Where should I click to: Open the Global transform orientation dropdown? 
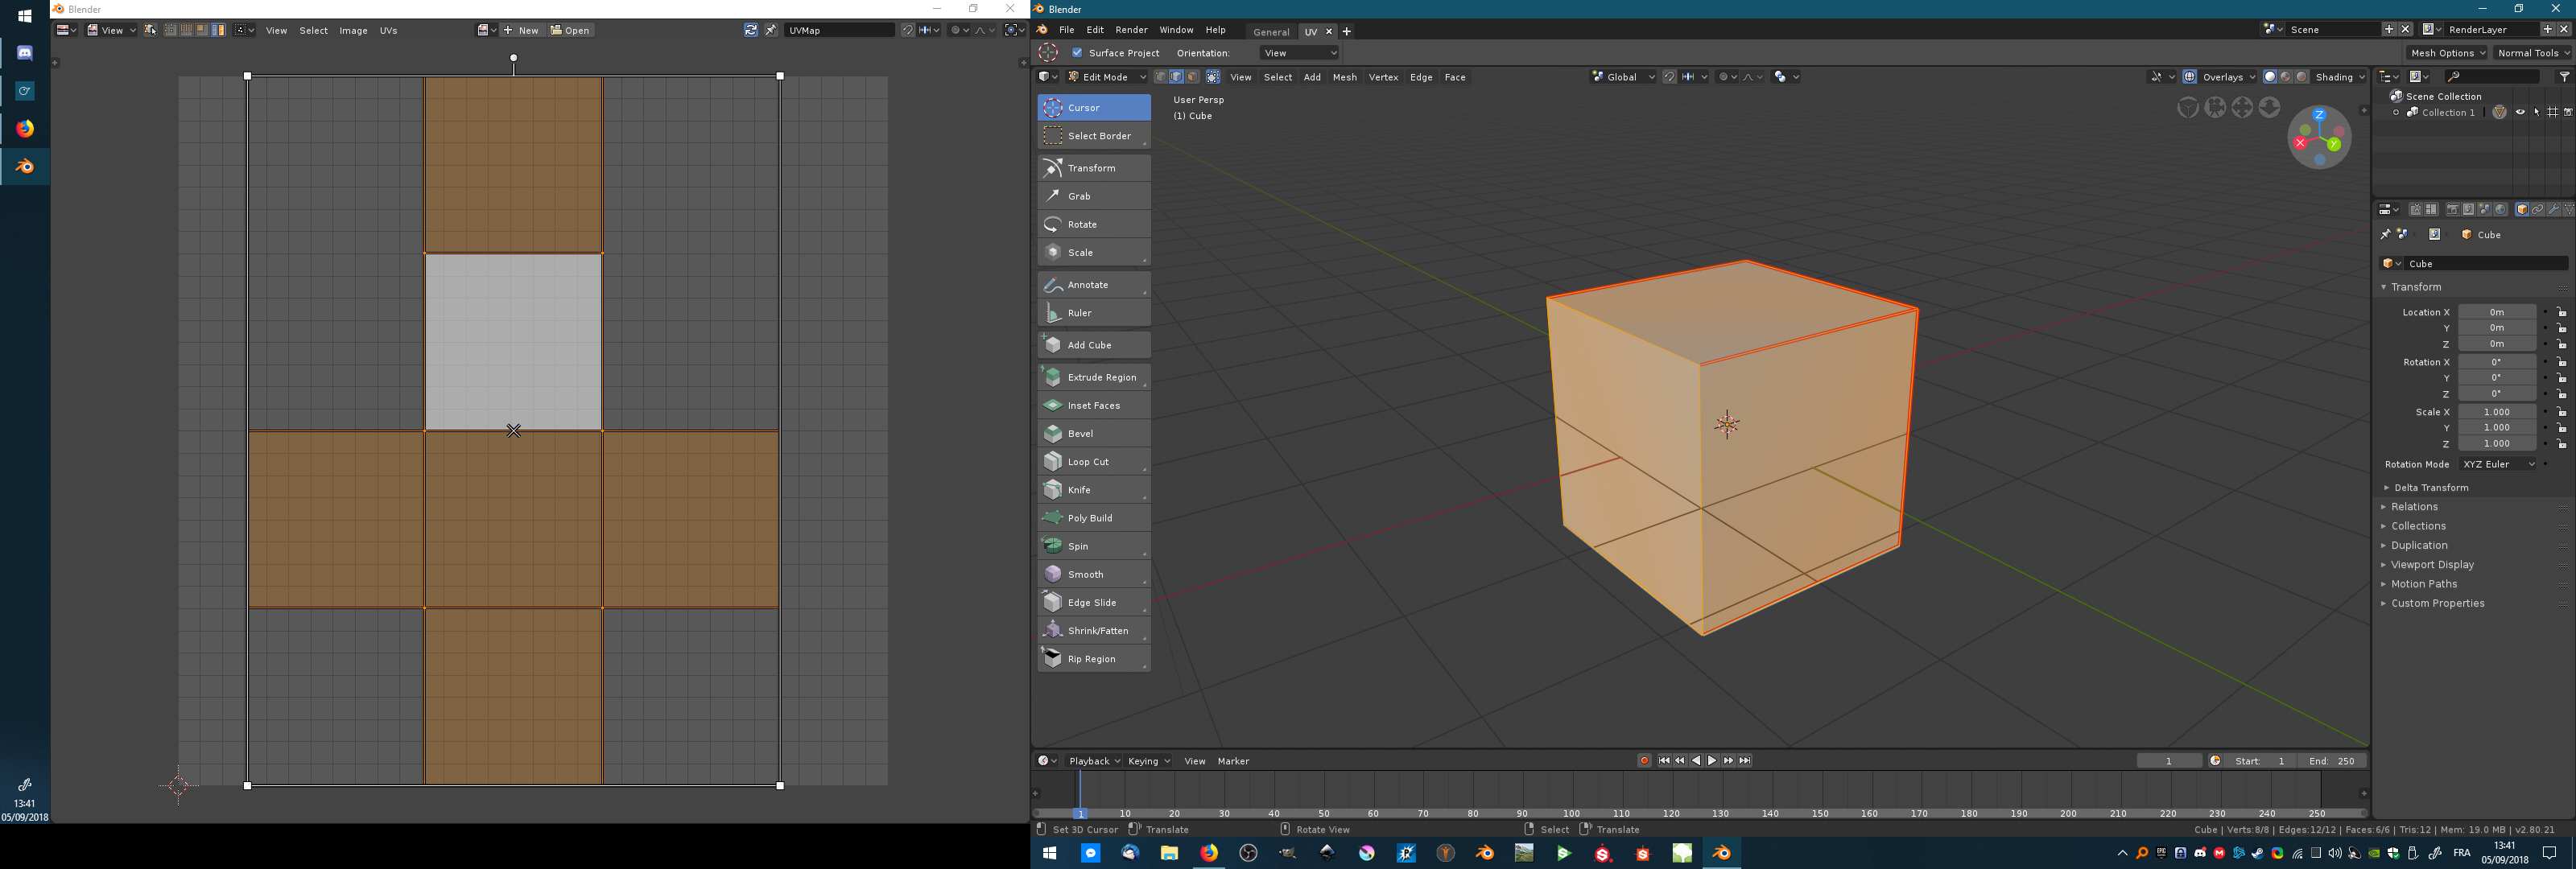(x=1624, y=77)
